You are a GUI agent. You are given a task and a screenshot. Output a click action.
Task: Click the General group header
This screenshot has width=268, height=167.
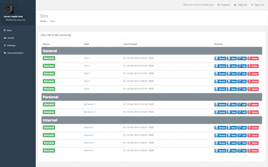pyautogui.click(x=151, y=51)
